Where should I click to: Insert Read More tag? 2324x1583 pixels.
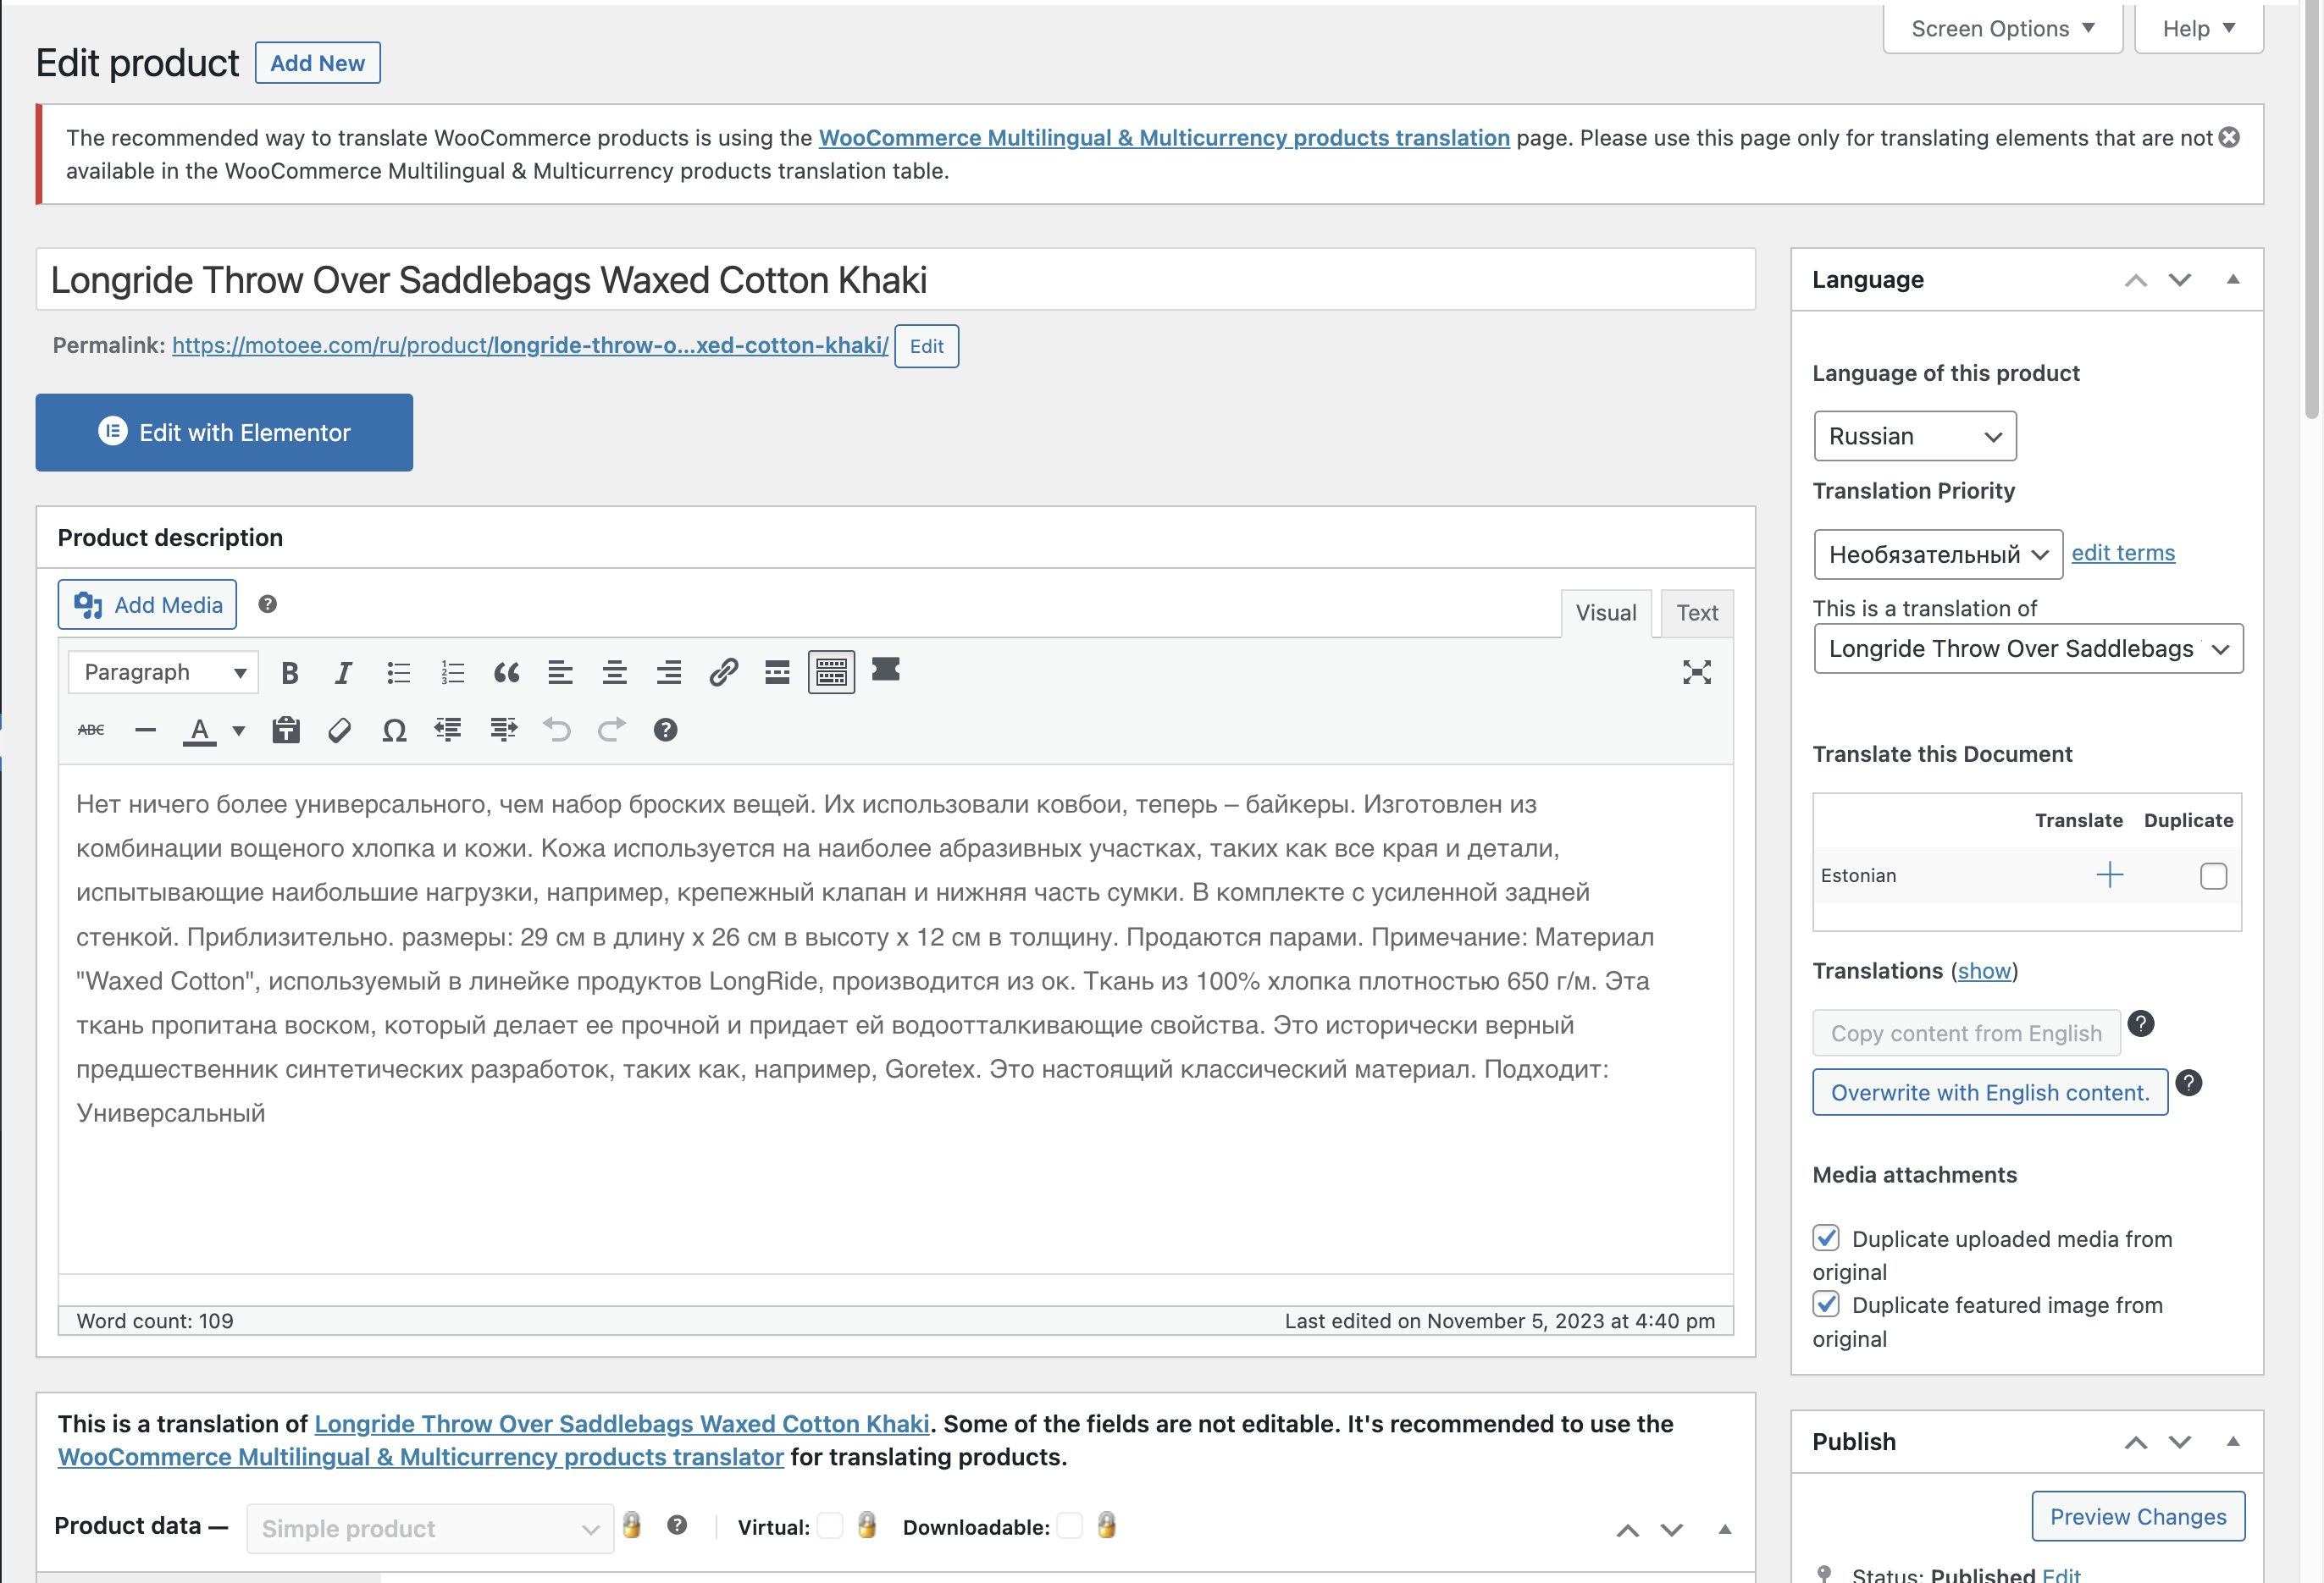click(x=777, y=673)
